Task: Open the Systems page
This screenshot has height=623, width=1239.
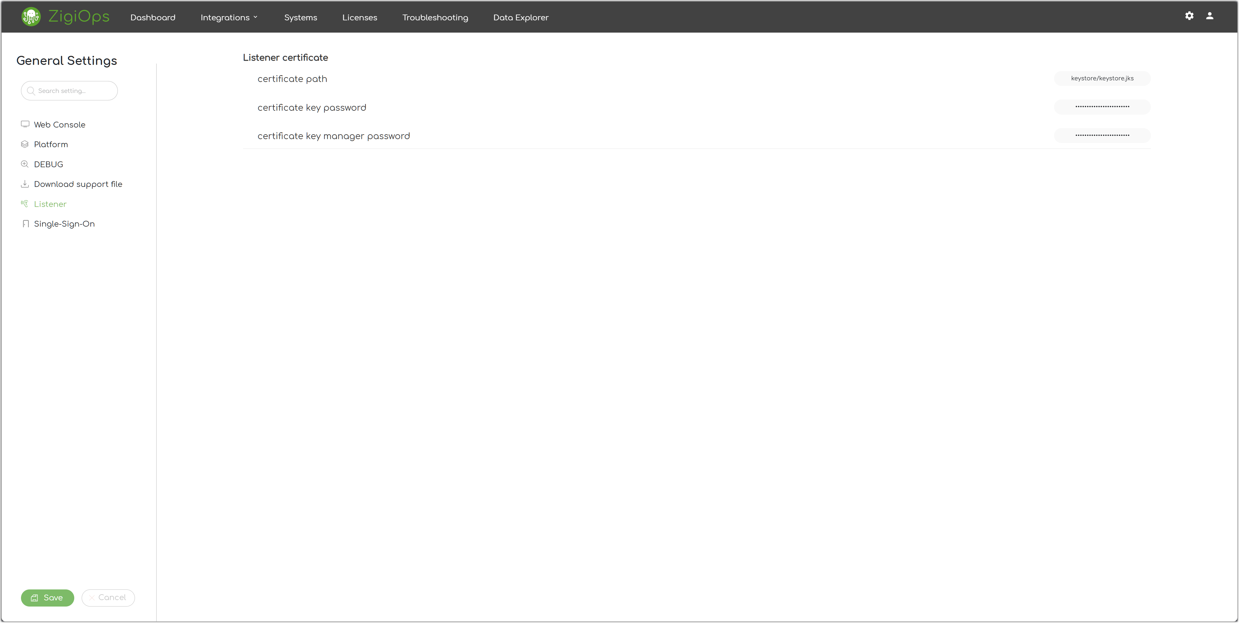Action: pos(300,17)
